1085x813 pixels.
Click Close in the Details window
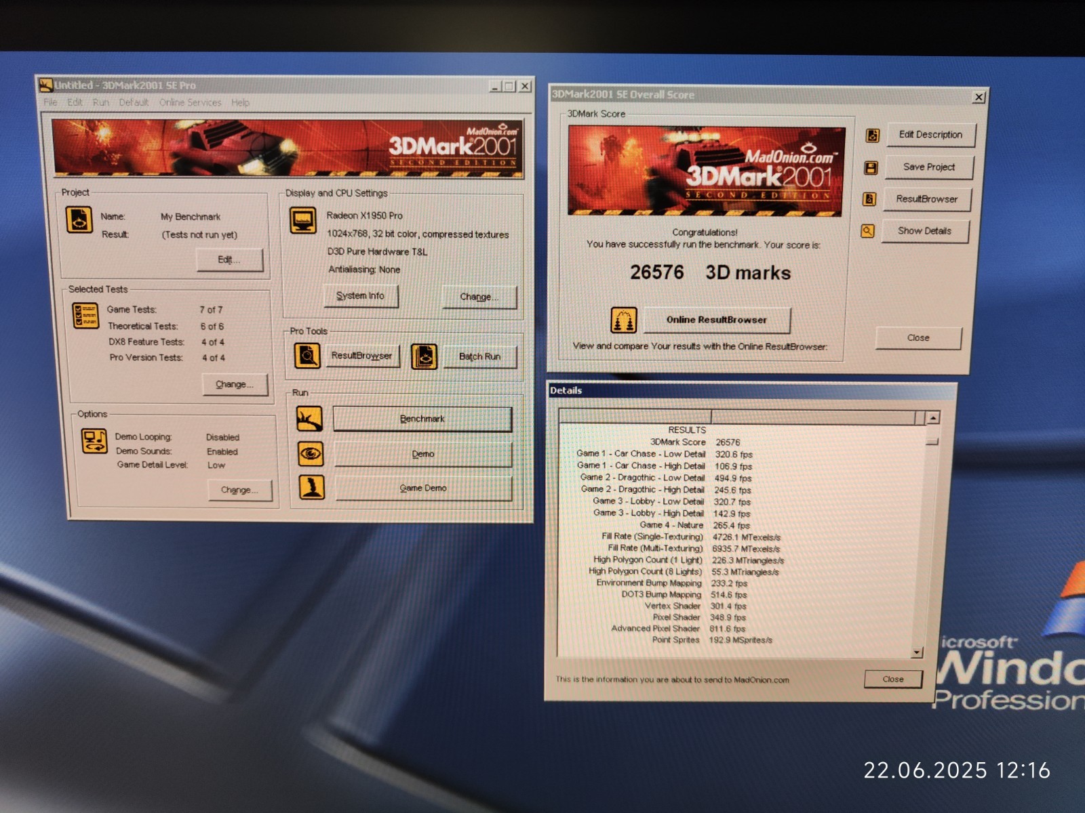click(x=893, y=679)
